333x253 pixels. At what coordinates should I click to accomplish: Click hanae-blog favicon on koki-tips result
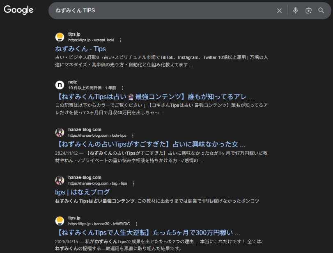pos(60,132)
